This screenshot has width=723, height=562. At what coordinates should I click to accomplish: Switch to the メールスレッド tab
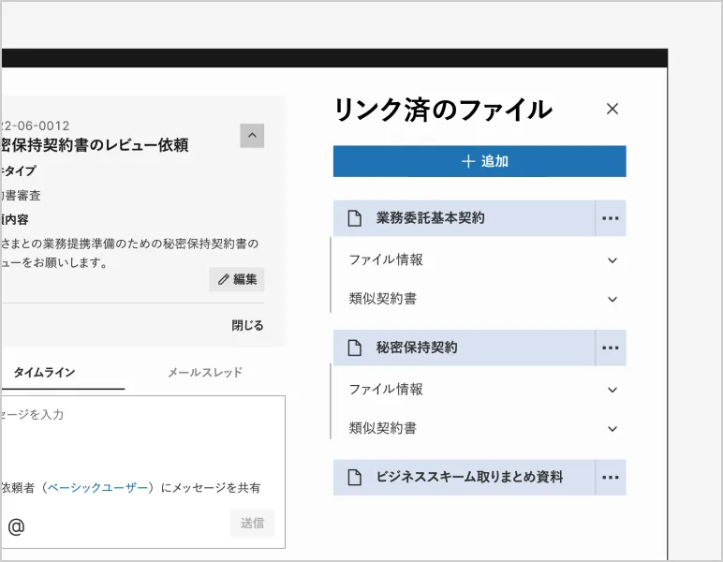(205, 373)
